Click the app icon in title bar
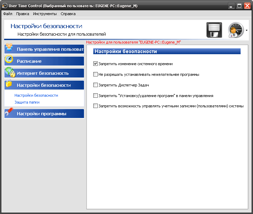 5,5
